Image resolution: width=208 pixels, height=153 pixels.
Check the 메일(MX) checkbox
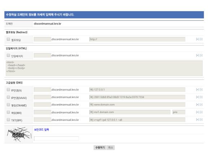pyautogui.click(x=8, y=112)
